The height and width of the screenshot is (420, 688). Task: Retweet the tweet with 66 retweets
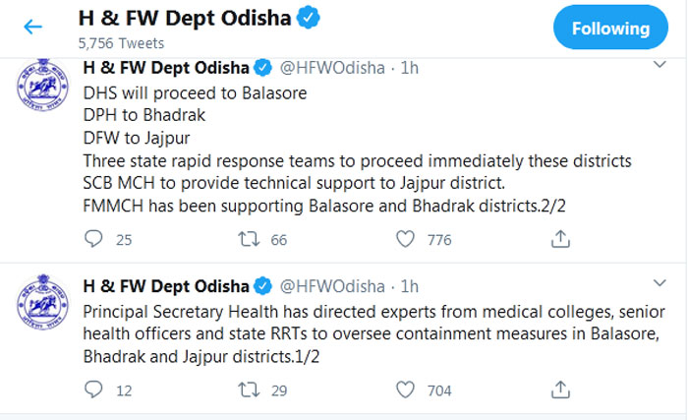[249, 239]
